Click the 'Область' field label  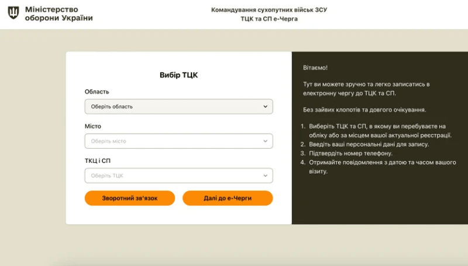[97, 92]
